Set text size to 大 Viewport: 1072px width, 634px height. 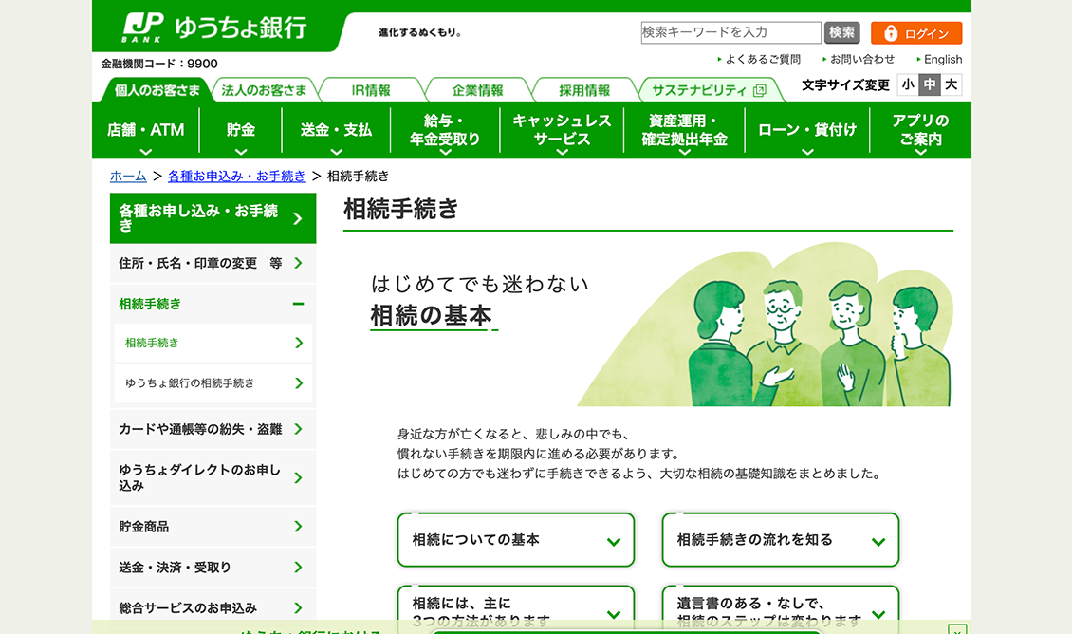pos(951,84)
